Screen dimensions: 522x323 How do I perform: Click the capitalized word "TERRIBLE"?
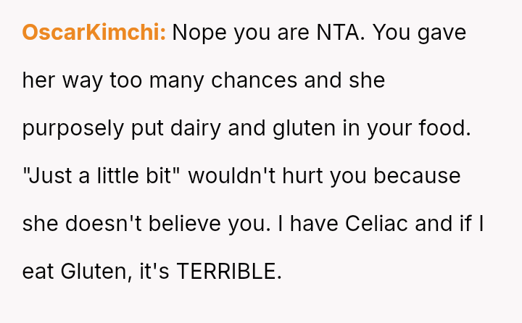point(228,272)
